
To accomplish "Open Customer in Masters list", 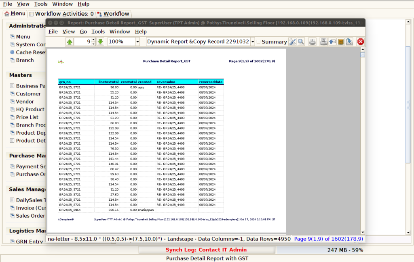I will click(x=28, y=94).
